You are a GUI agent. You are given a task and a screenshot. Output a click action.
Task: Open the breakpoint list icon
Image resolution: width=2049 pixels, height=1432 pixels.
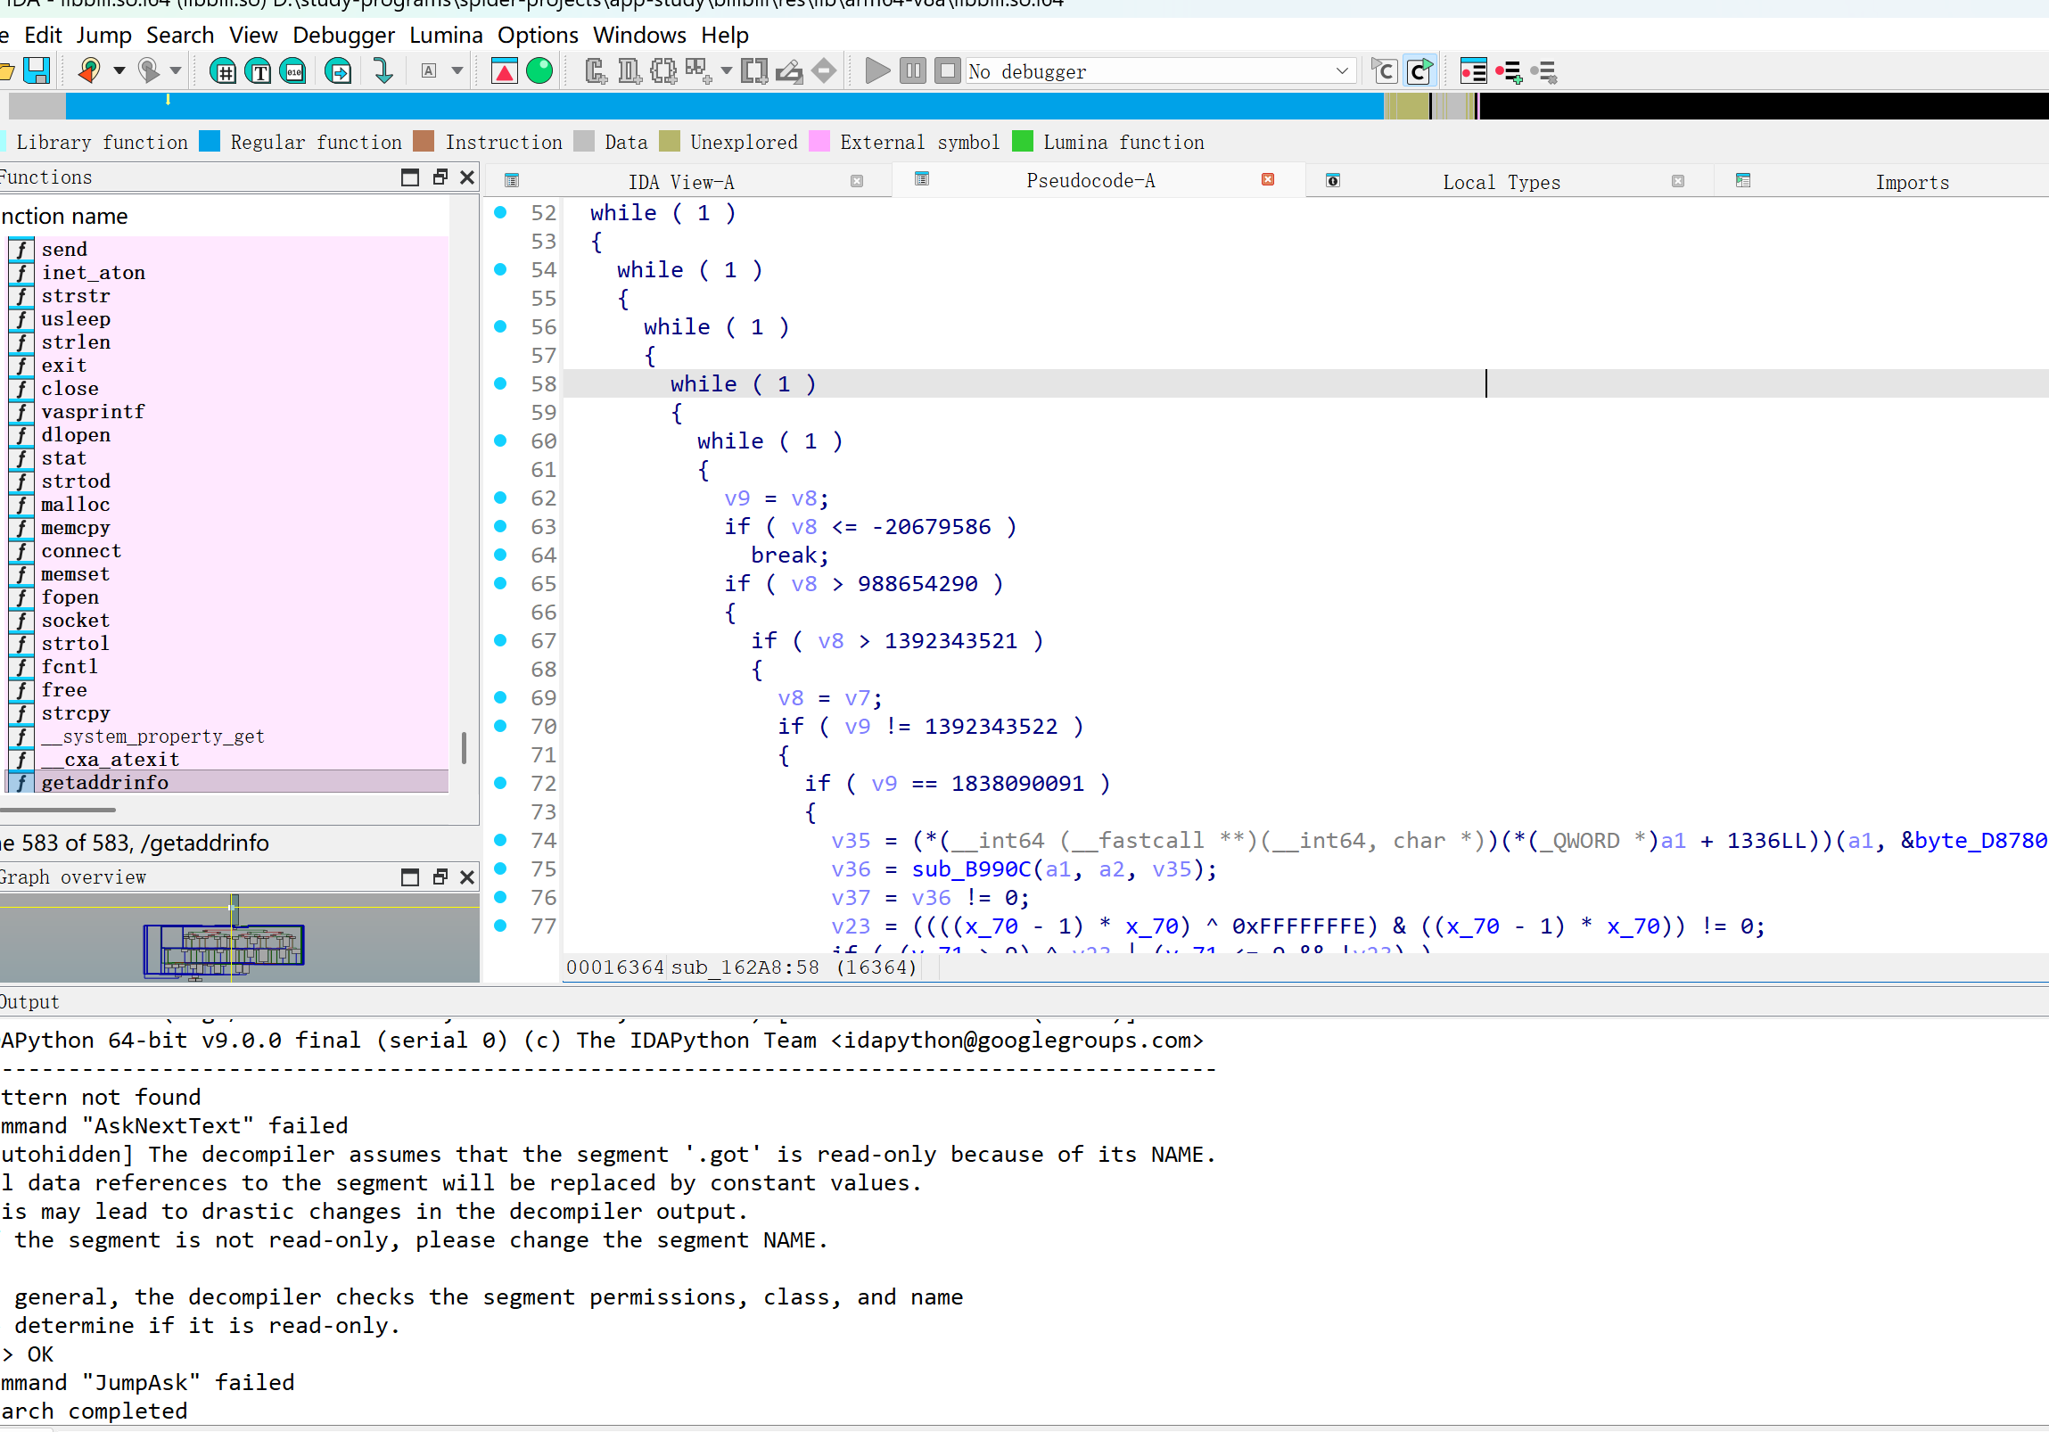pos(1473,70)
